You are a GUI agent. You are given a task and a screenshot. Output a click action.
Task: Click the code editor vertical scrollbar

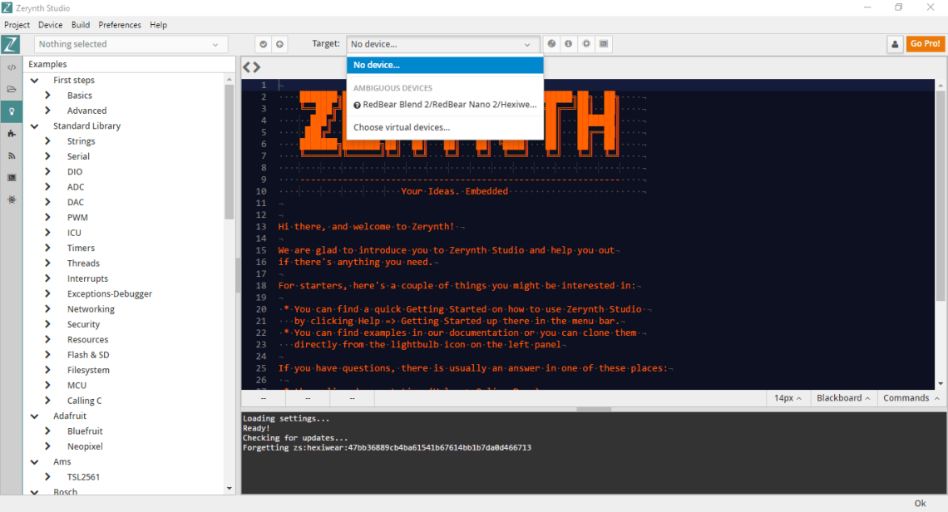pyautogui.click(x=941, y=196)
